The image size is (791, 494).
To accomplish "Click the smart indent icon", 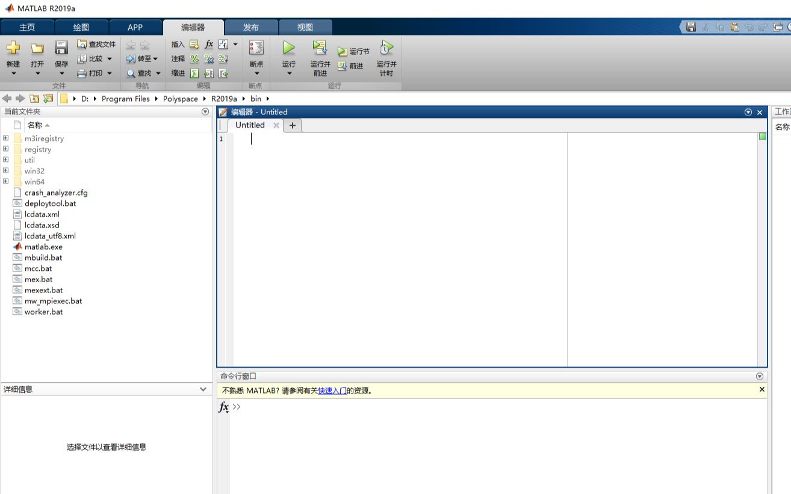I will [194, 73].
